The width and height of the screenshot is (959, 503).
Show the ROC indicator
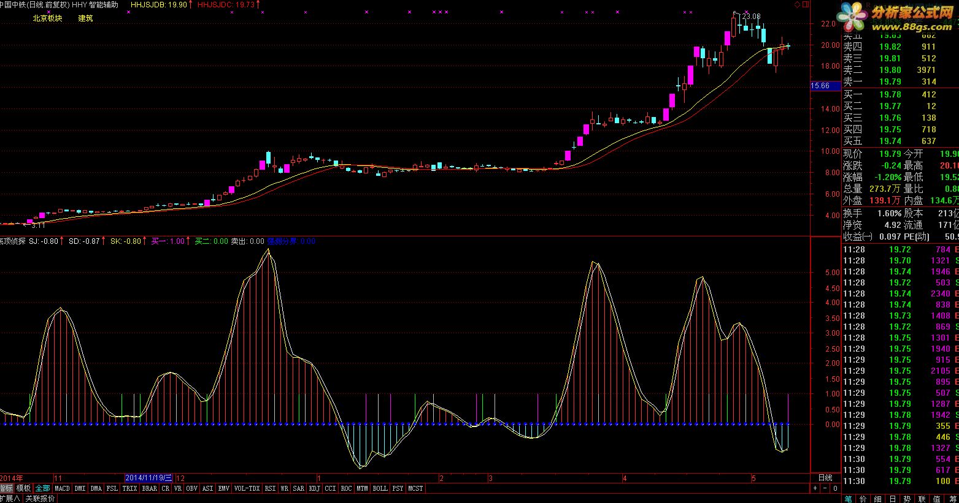point(347,488)
